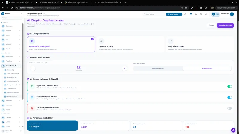The height and width of the screenshot is (134, 239).
Task: Open Mesajlar (BETA) menu item
Action: click(12, 77)
